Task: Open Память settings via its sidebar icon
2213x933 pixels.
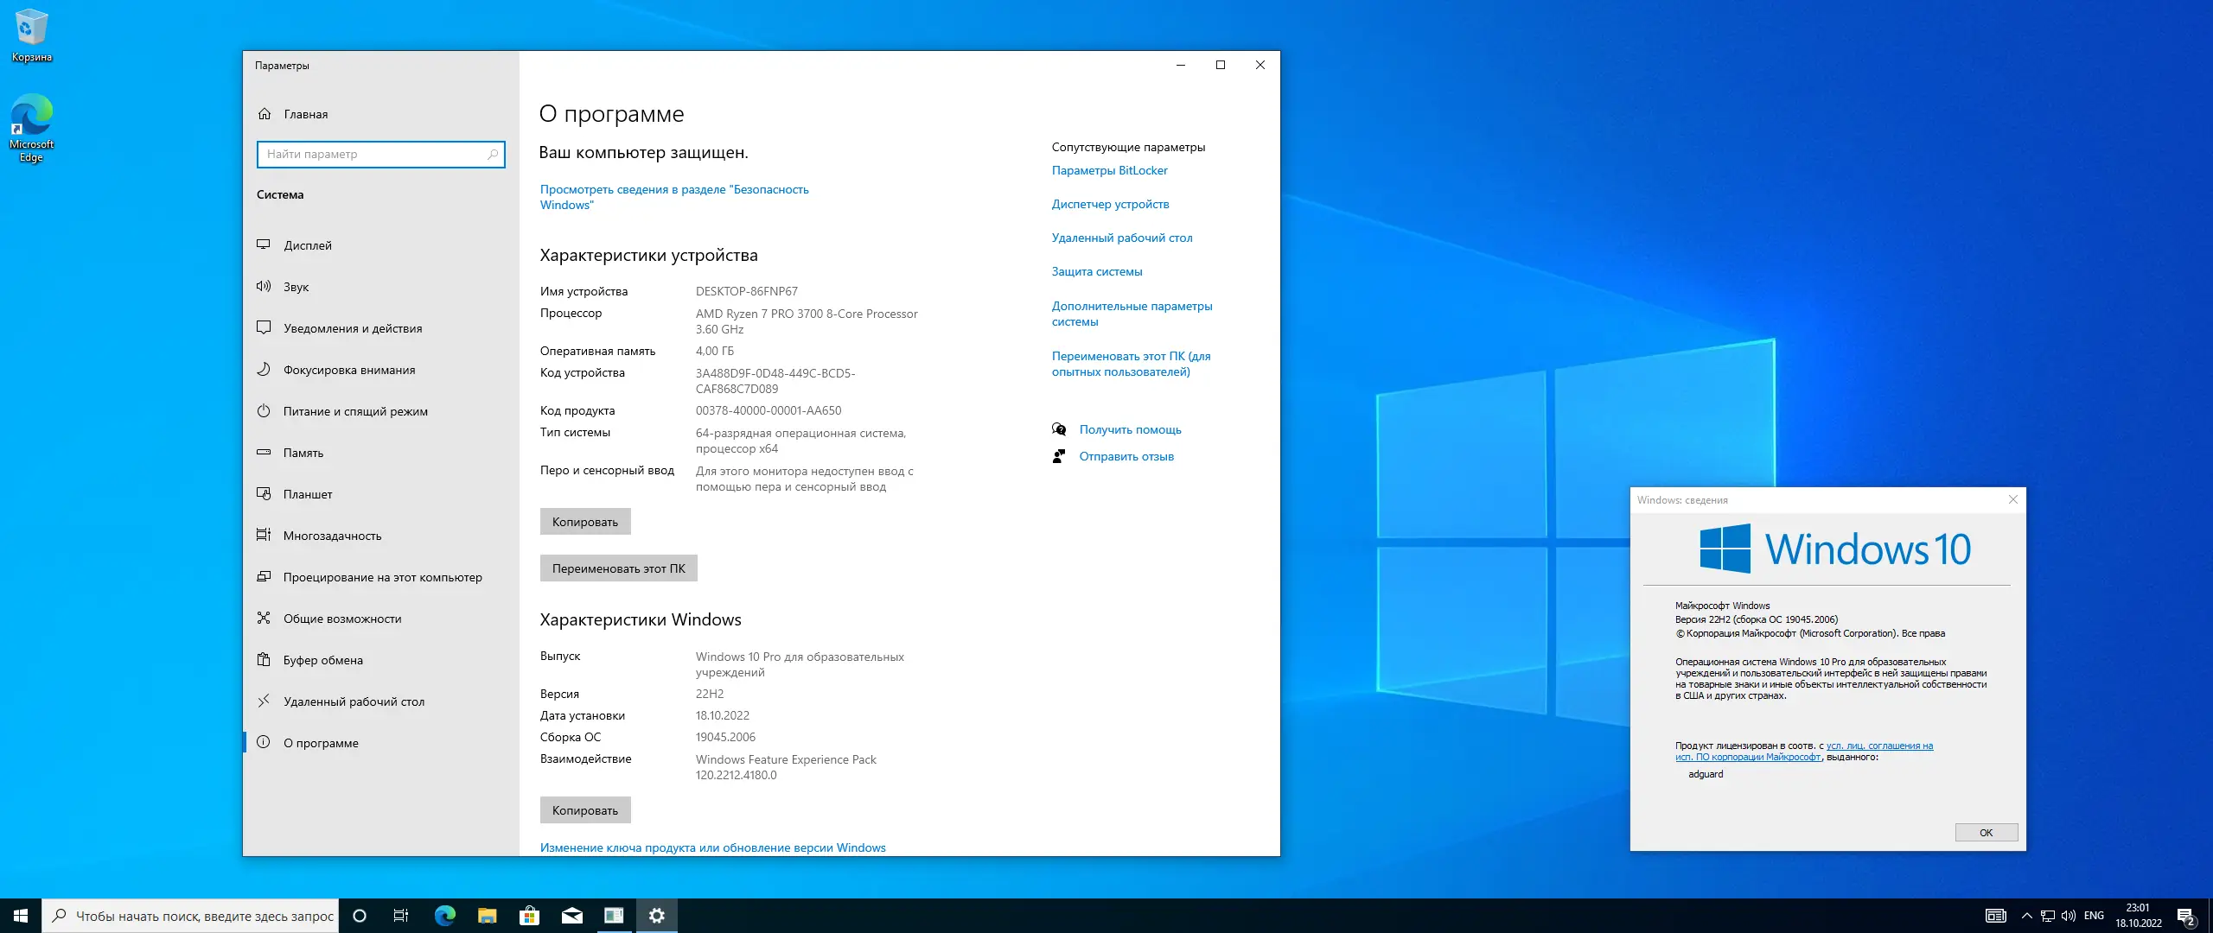Action: [265, 452]
